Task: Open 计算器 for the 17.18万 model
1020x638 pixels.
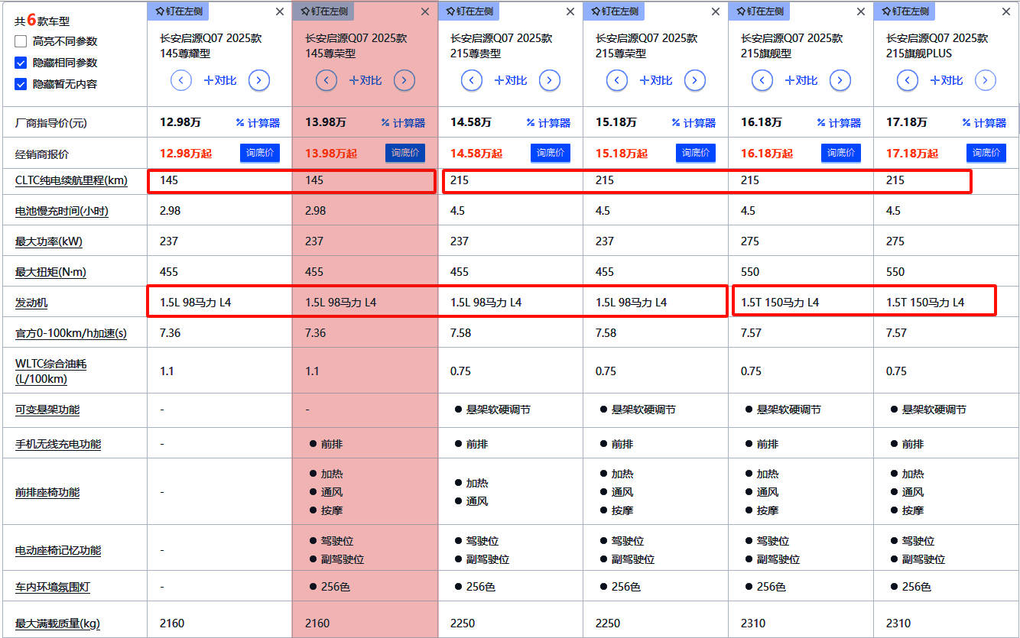Action: click(x=984, y=122)
